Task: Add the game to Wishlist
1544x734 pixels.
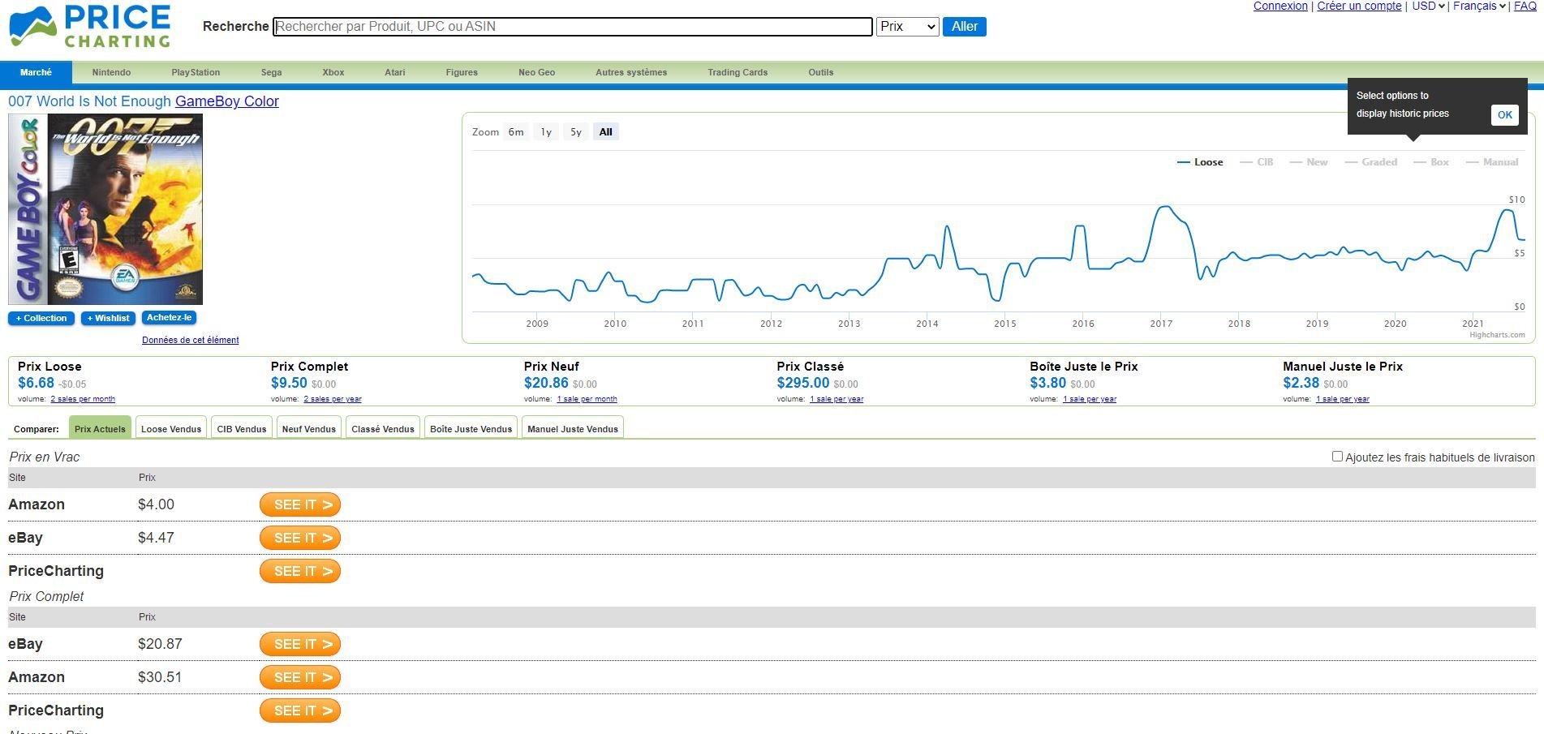Action: [108, 318]
